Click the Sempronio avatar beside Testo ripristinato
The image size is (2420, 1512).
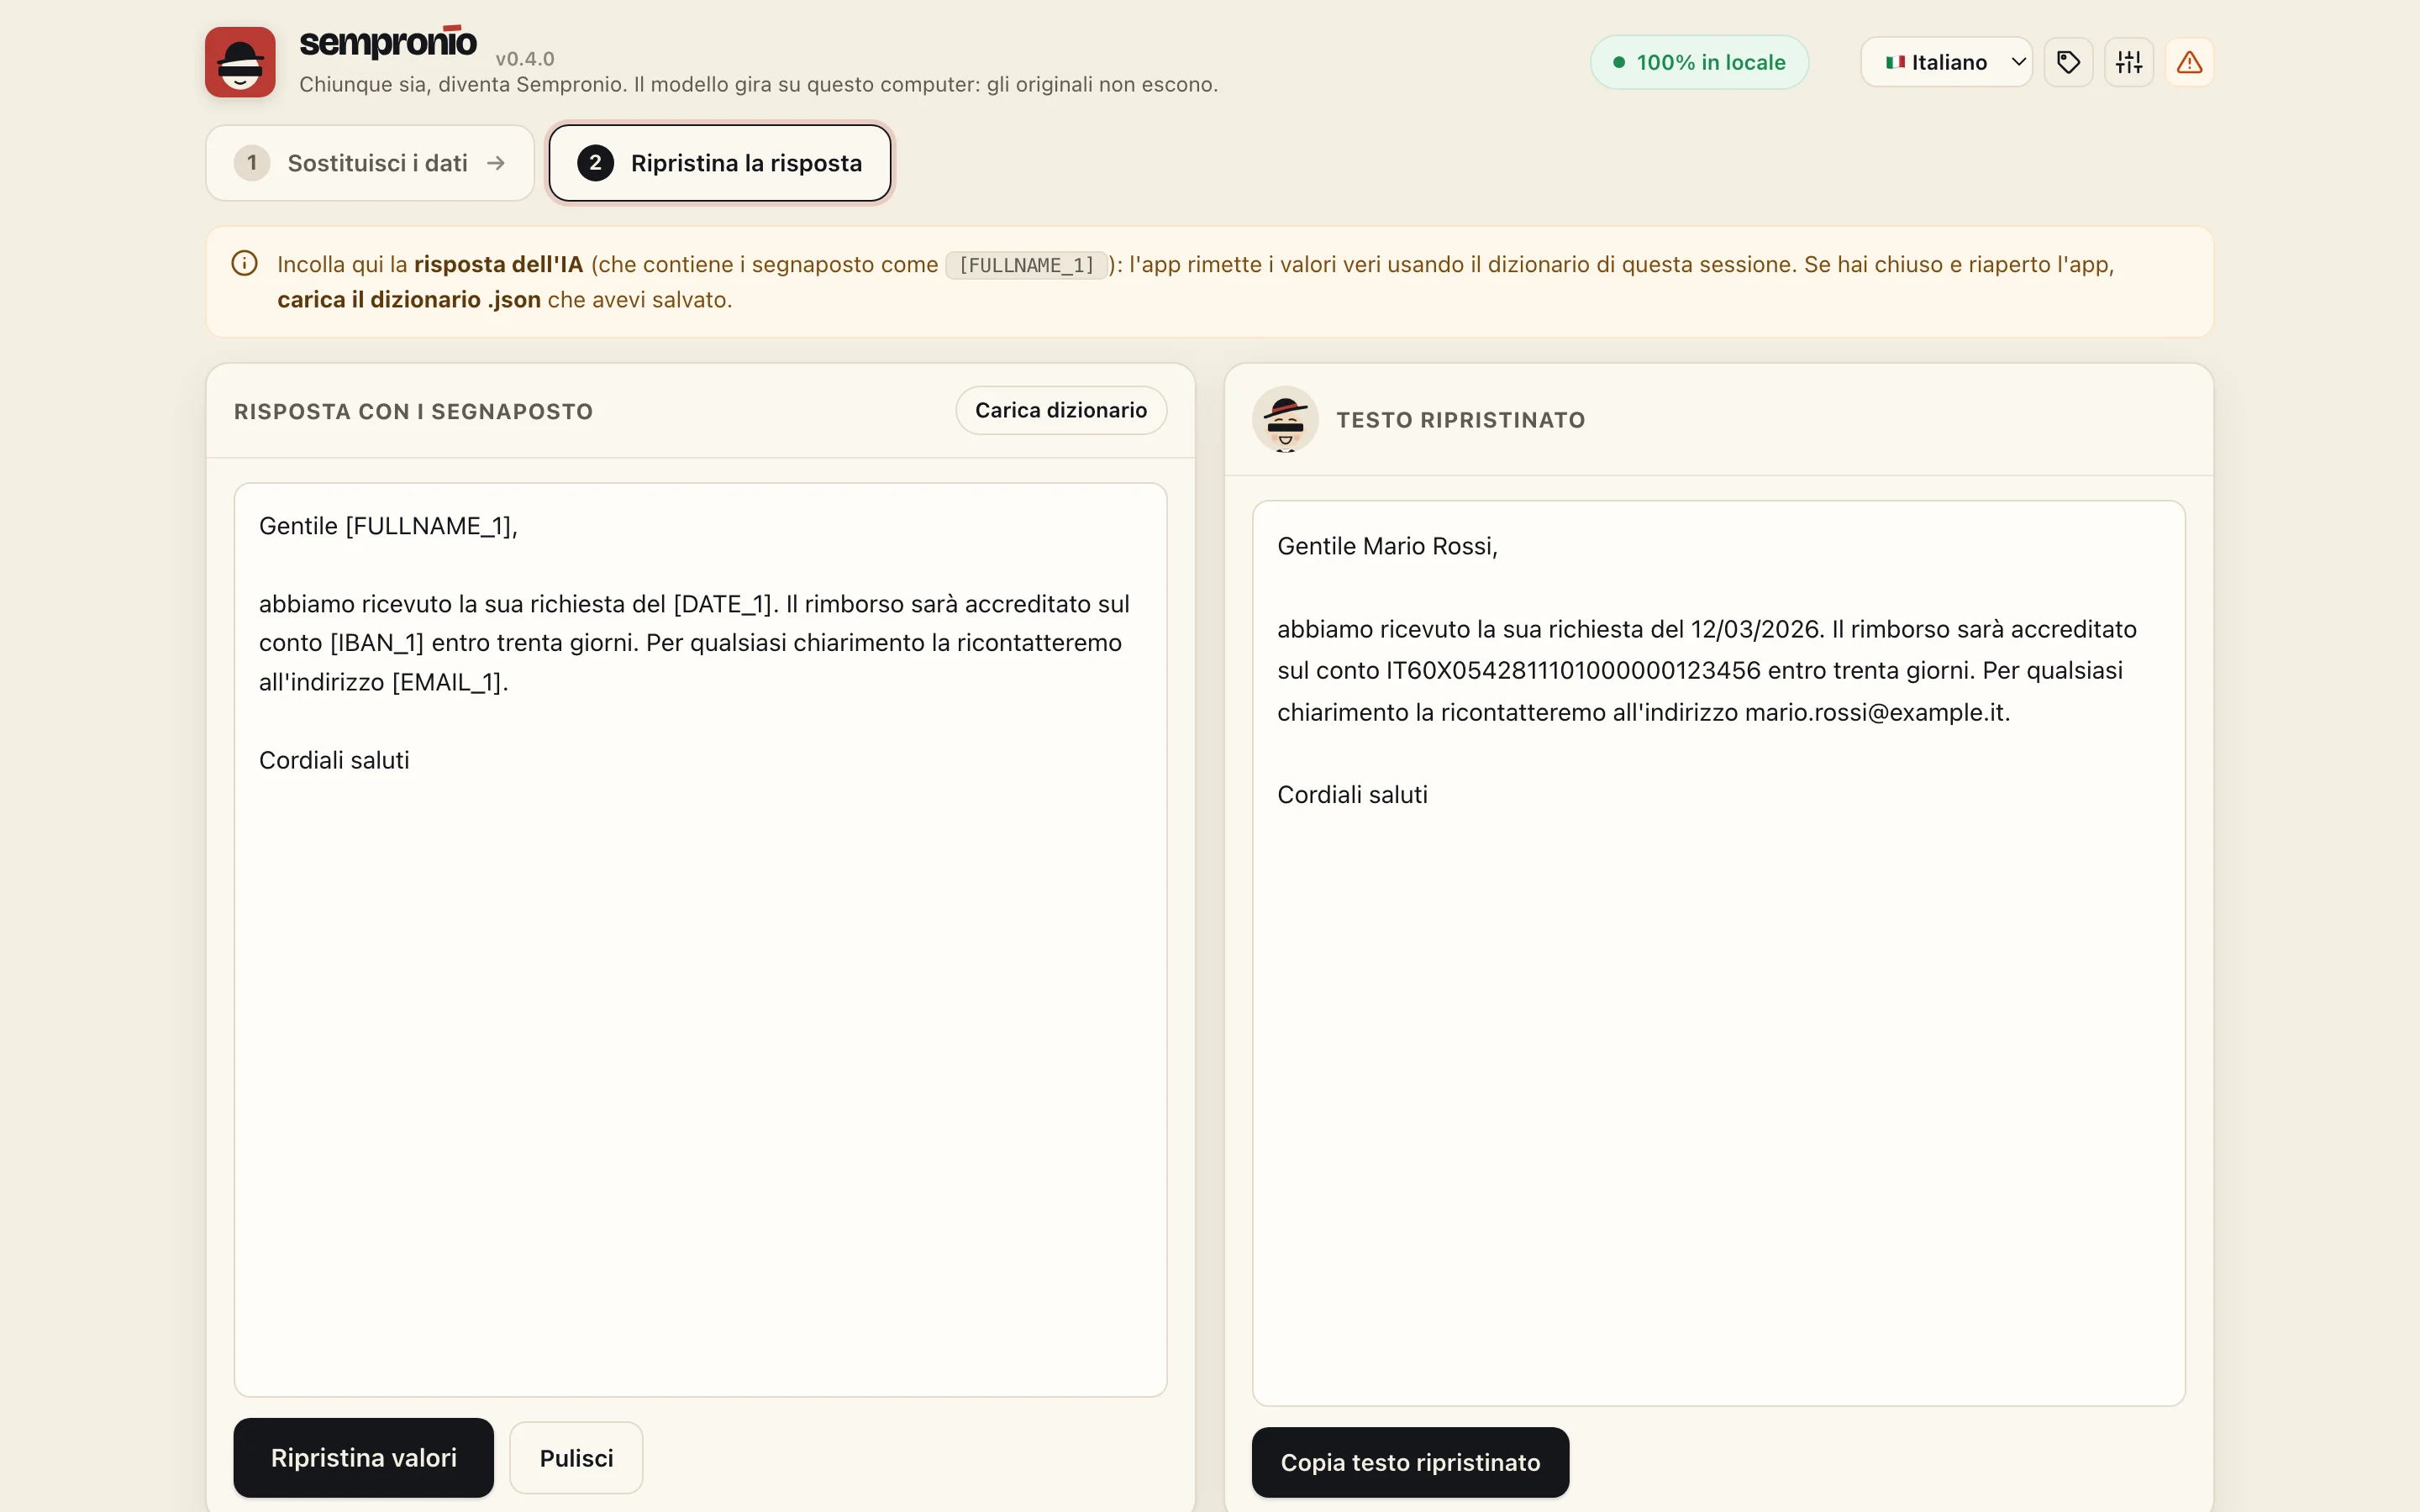(x=1285, y=419)
